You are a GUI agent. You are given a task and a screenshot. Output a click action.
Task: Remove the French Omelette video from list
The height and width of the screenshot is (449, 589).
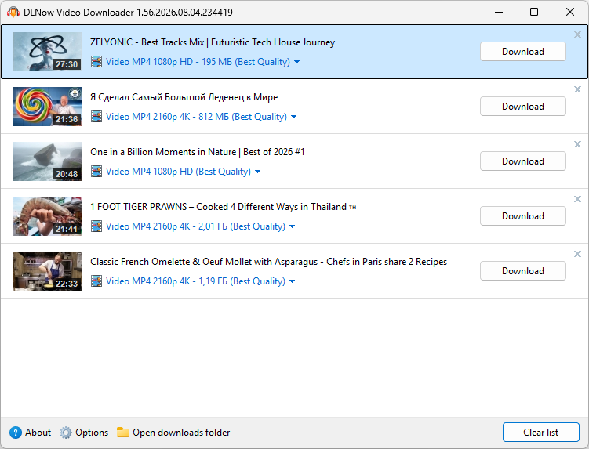coord(577,254)
